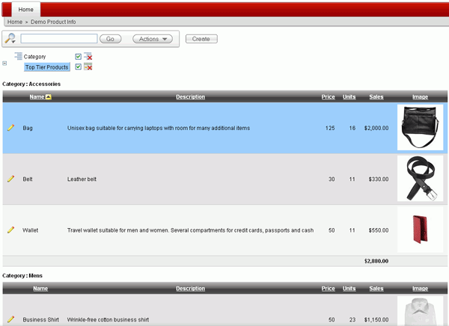Click Mens Price column header

329,289
